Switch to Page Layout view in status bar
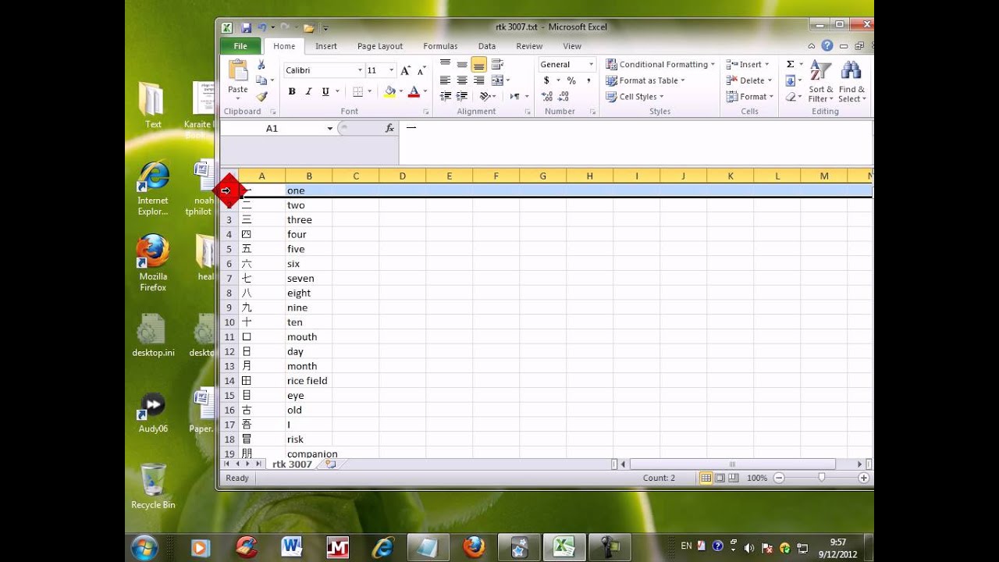Viewport: 999px width, 562px height. coord(720,478)
